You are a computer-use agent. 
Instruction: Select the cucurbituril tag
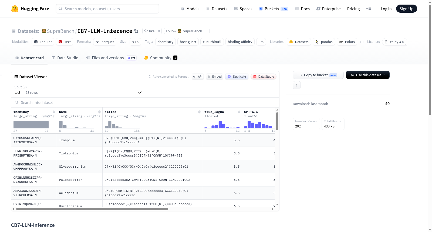click(212, 42)
